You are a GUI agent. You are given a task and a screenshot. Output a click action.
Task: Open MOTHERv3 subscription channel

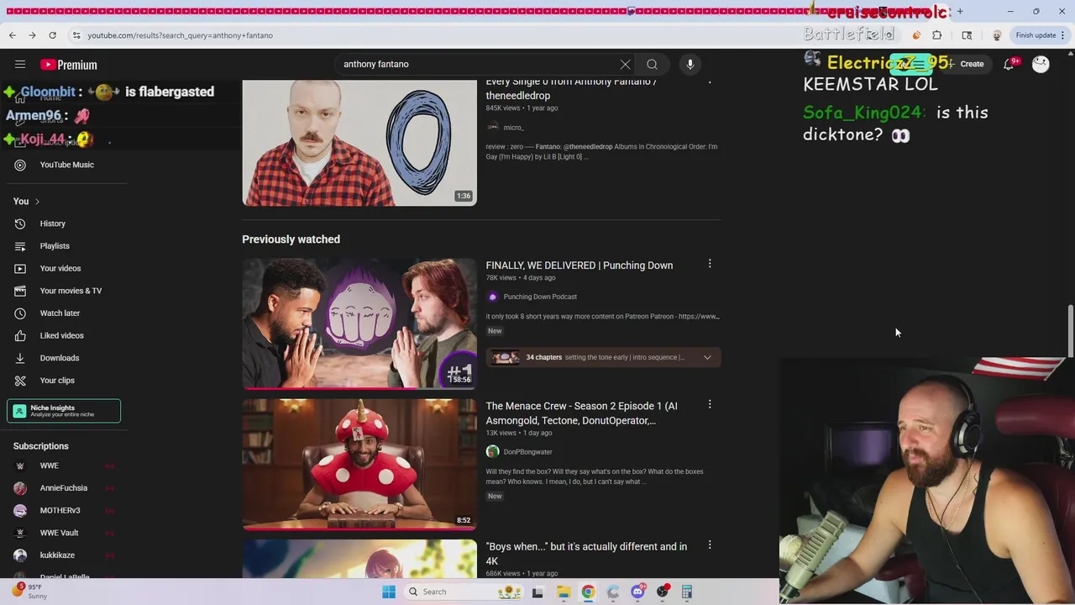[x=60, y=510]
